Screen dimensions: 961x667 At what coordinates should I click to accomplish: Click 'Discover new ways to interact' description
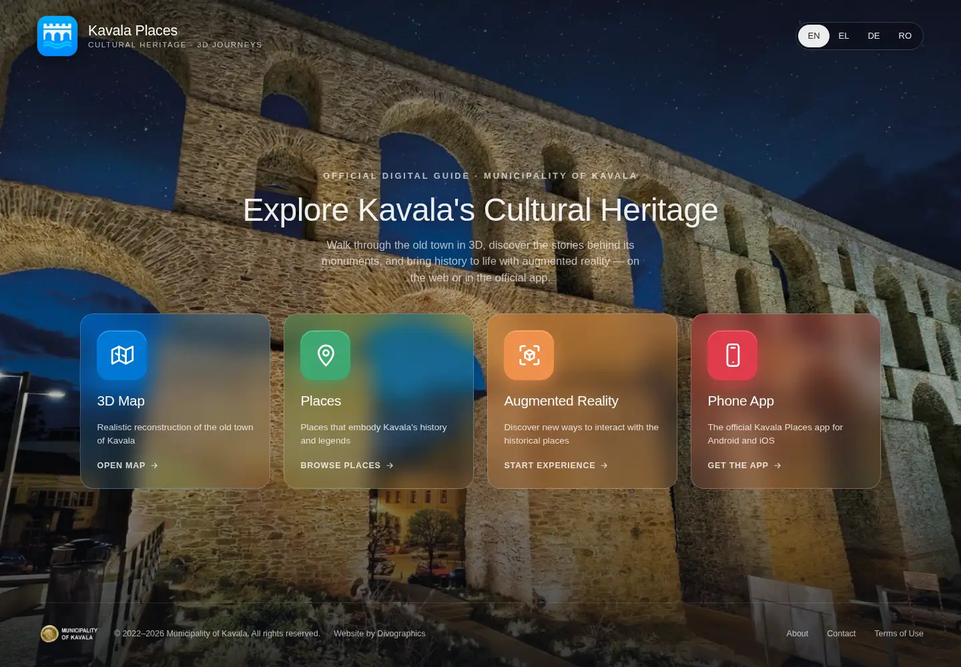(581, 434)
